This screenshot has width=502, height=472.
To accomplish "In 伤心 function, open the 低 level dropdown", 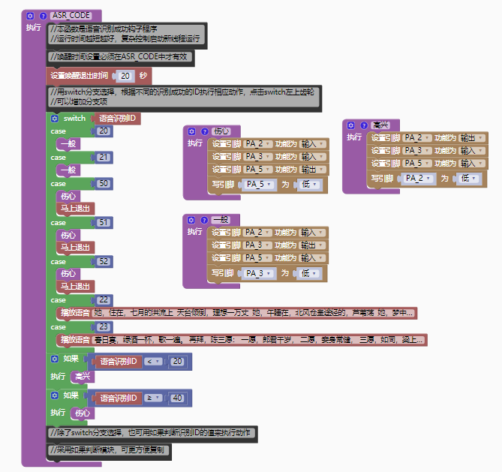I will [x=309, y=185].
